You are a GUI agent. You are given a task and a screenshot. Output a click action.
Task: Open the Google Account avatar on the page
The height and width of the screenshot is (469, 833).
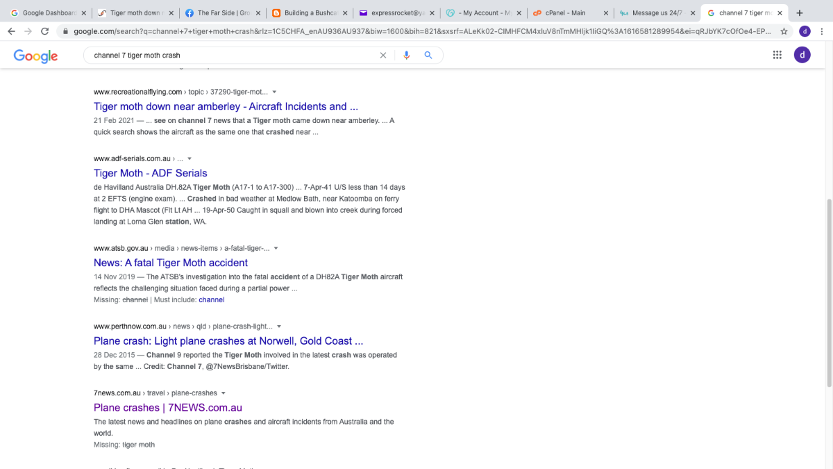click(802, 56)
